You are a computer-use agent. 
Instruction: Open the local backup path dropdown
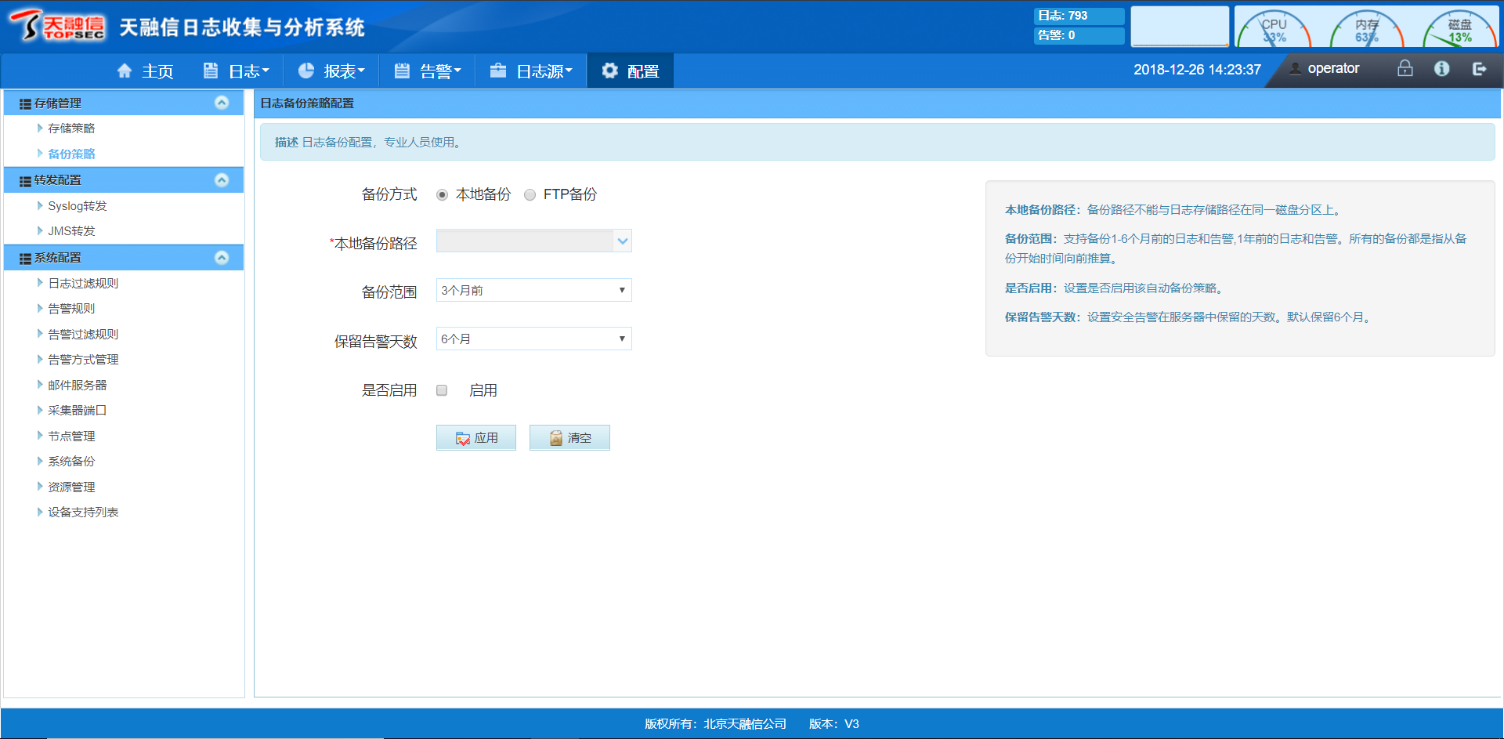click(x=622, y=241)
